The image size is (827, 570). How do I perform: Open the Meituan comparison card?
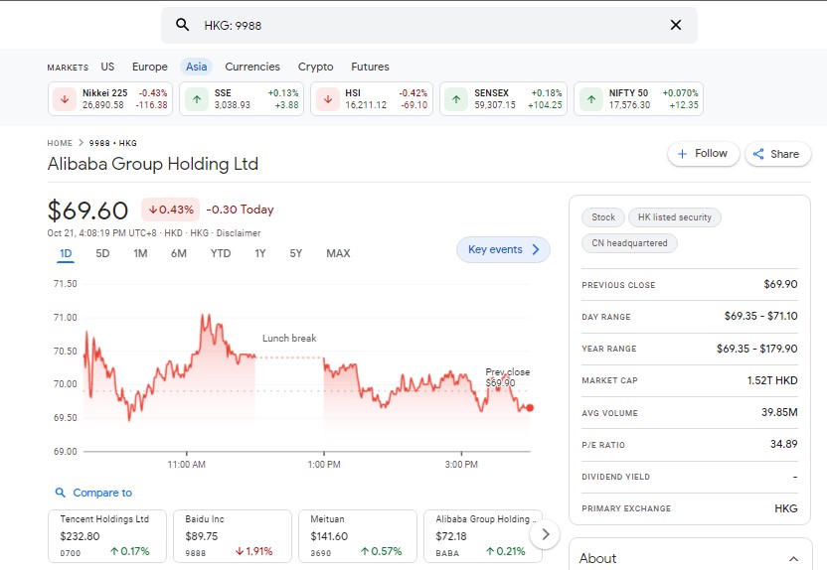(x=358, y=536)
